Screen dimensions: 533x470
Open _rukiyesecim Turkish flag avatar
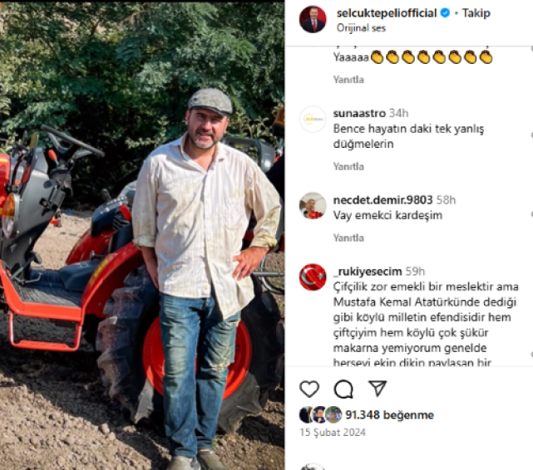(313, 277)
